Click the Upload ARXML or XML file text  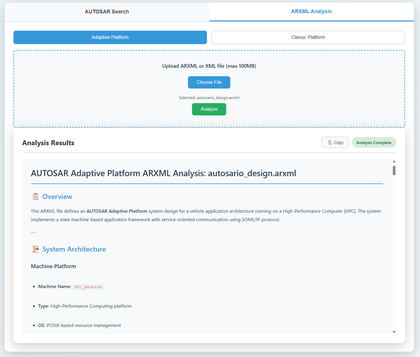pyautogui.click(x=209, y=66)
